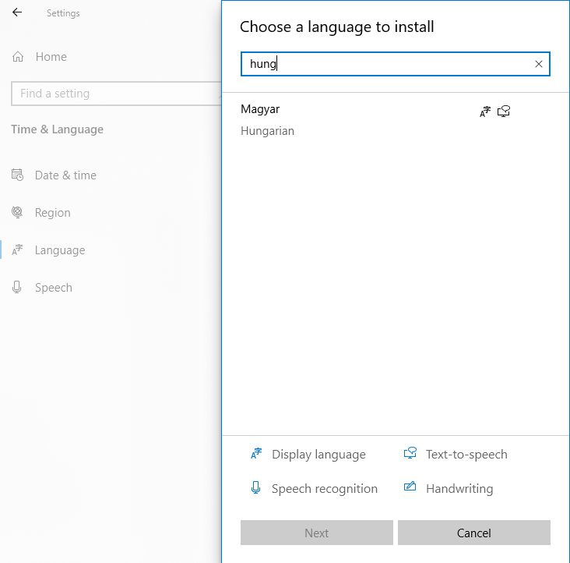Screen dimensions: 570x563
Task: Click the text-to-speech icon beside Magyar
Action: 504,112
